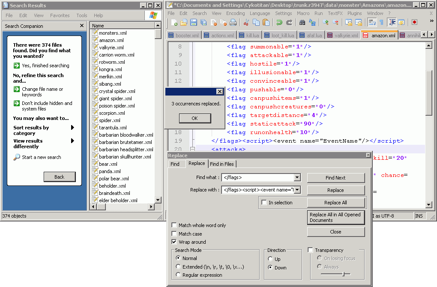
Task: Toggle the Word wrap toolbar icon
Action: pyautogui.click(x=372, y=23)
